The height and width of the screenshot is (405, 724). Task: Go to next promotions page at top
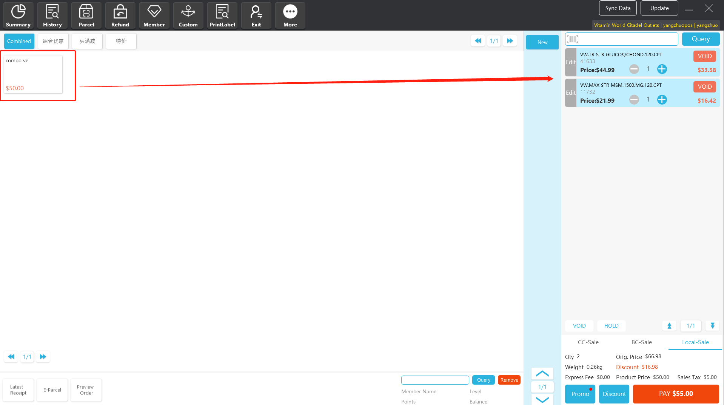pos(510,41)
